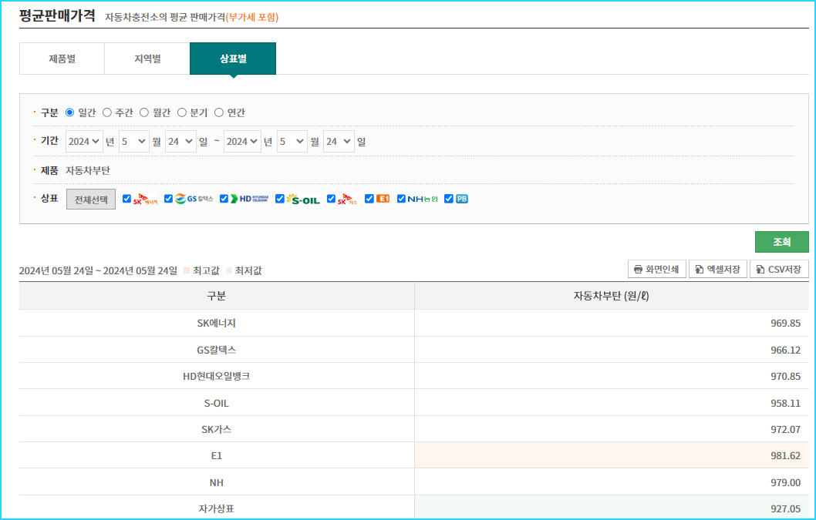
Task: Click the 최저값 legend color swatch
Action: (x=229, y=271)
